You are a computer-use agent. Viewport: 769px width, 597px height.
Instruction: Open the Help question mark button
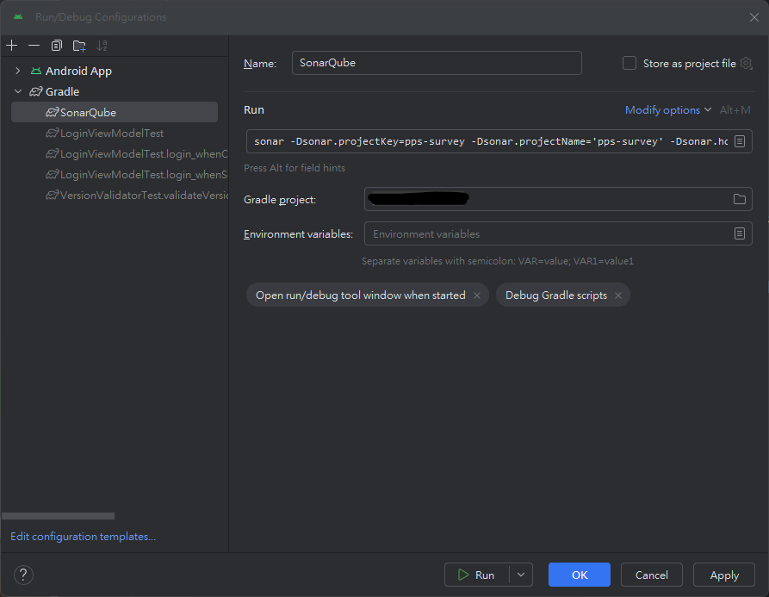tap(23, 575)
